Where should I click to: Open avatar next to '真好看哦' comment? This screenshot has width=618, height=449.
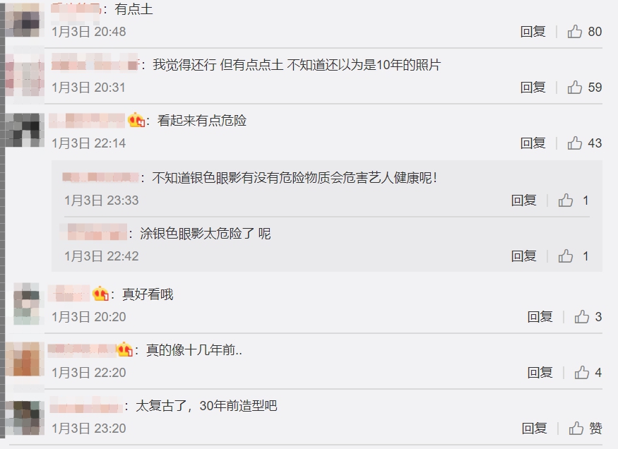pos(26,304)
